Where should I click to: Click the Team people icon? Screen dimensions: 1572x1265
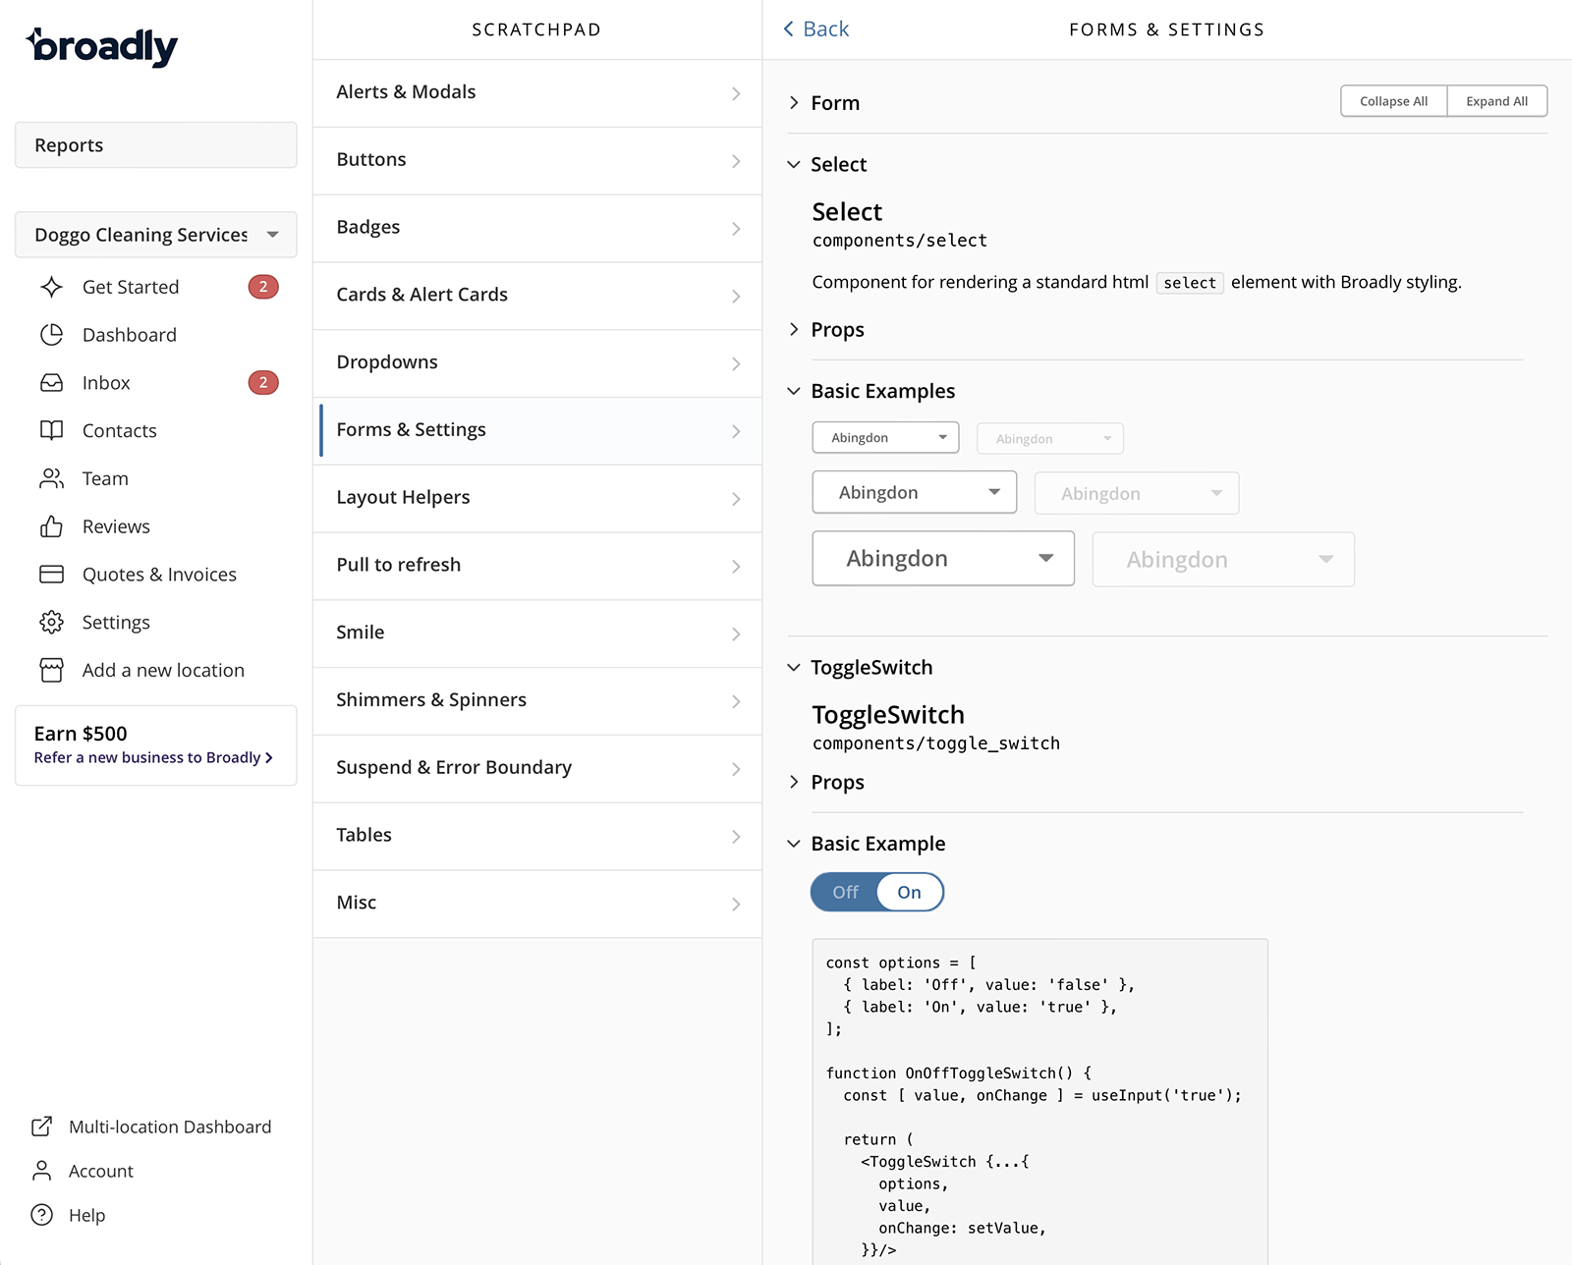tap(52, 478)
